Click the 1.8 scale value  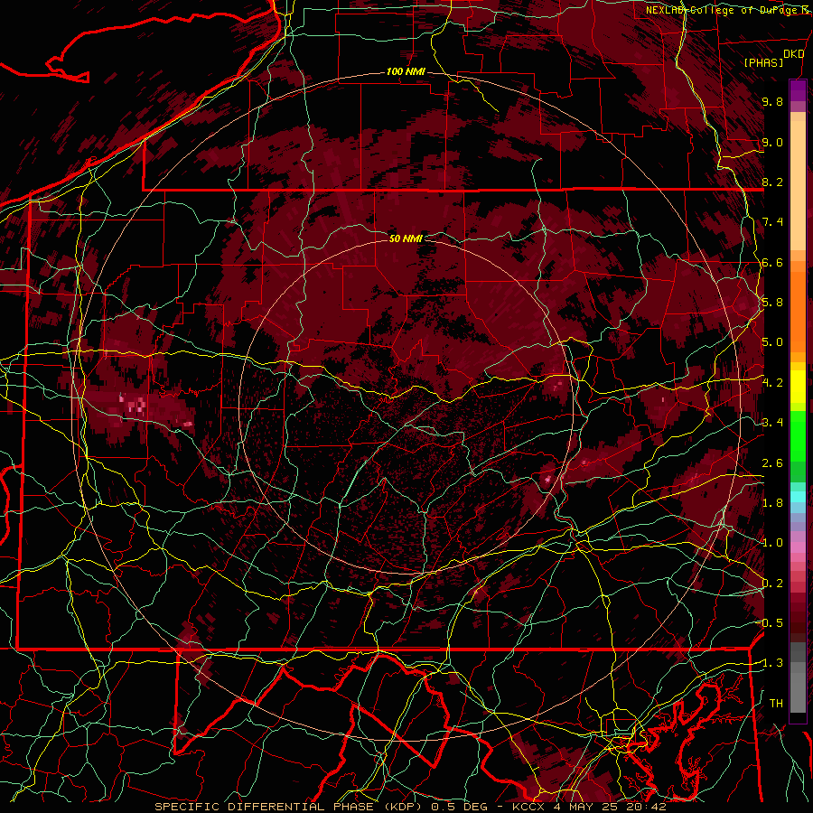(772, 503)
